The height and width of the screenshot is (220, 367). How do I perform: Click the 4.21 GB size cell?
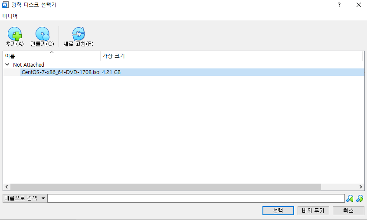coord(111,72)
